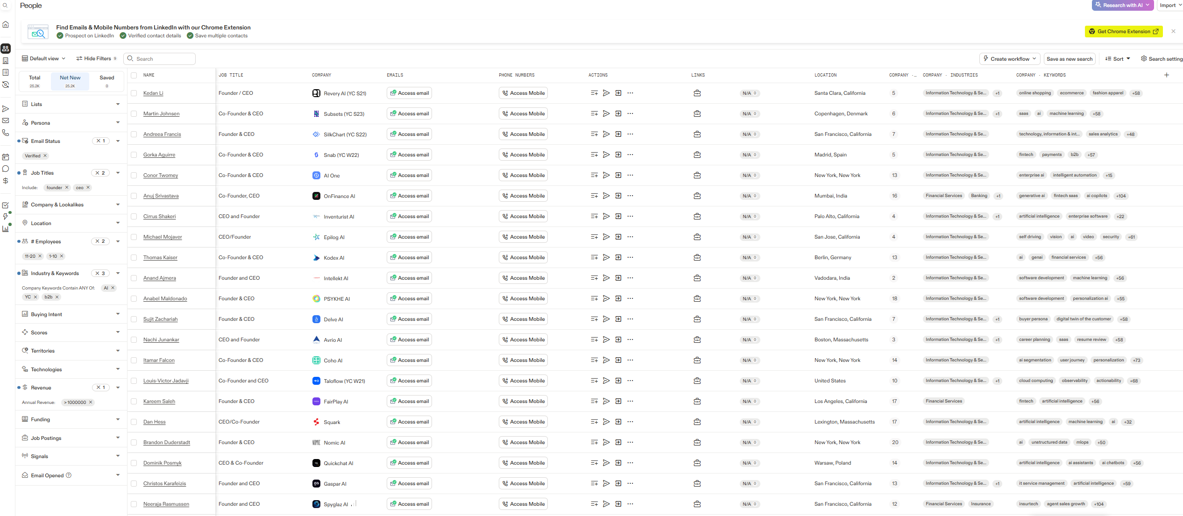Open more actions menu for Martin Johnsen
The image size is (1183, 516).
(x=630, y=113)
